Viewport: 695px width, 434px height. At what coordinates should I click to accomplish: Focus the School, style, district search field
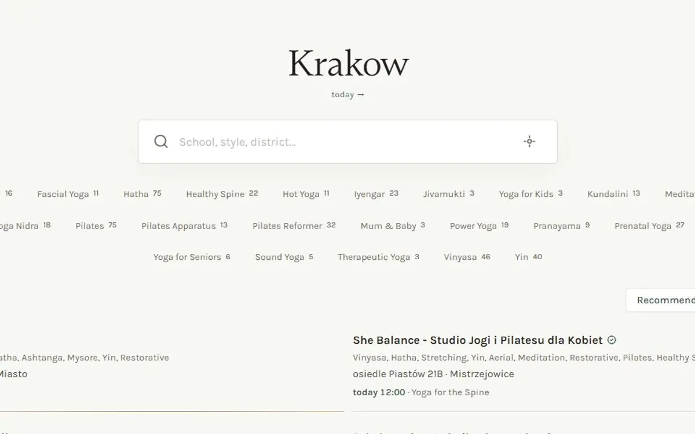coord(348,142)
